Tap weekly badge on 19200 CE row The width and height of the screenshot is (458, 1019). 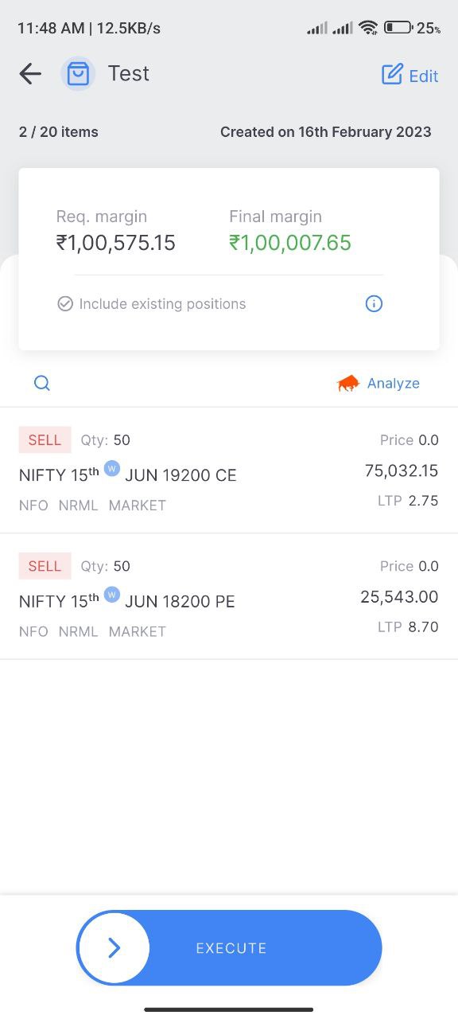(112, 468)
